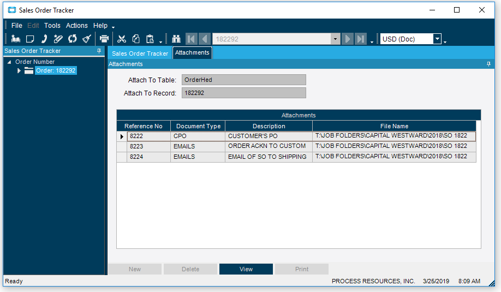This screenshot has width=501, height=292.
Task: Switch to the Sales Order Tracker tab
Action: 140,53
